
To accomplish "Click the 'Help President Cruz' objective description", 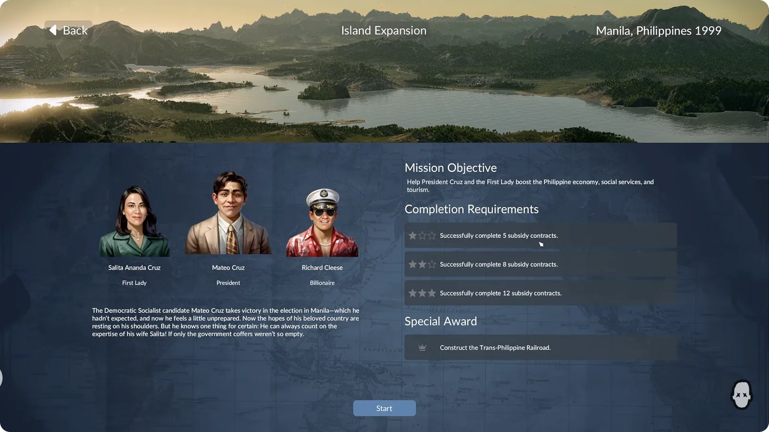I will coord(530,185).
